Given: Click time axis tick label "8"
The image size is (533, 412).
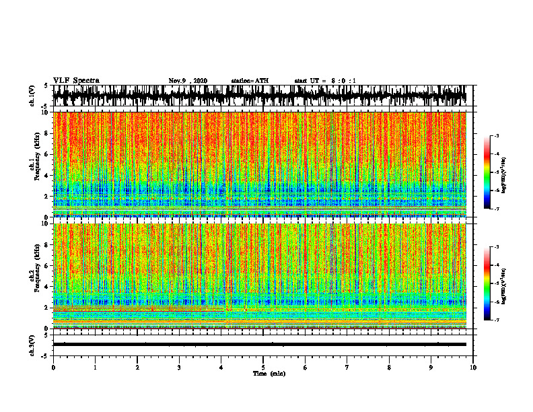Looking at the screenshot, I should [x=389, y=368].
